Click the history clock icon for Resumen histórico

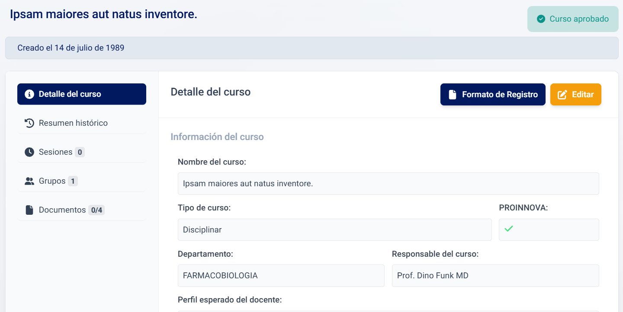click(29, 123)
